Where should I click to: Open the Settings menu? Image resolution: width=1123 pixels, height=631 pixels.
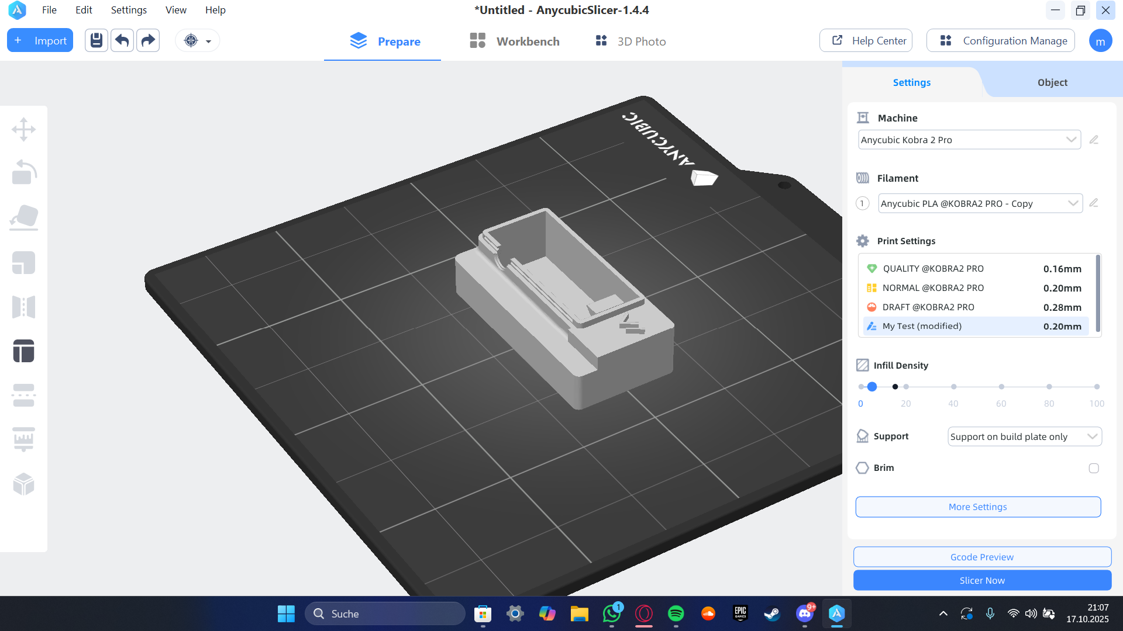(129, 10)
